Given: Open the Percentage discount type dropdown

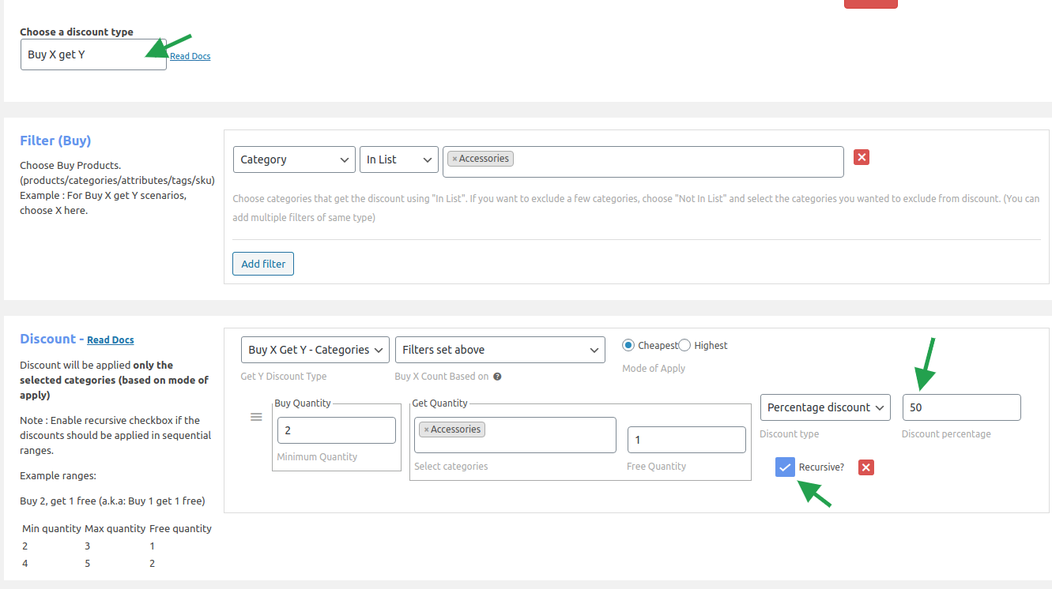Looking at the screenshot, I should pyautogui.click(x=824, y=407).
